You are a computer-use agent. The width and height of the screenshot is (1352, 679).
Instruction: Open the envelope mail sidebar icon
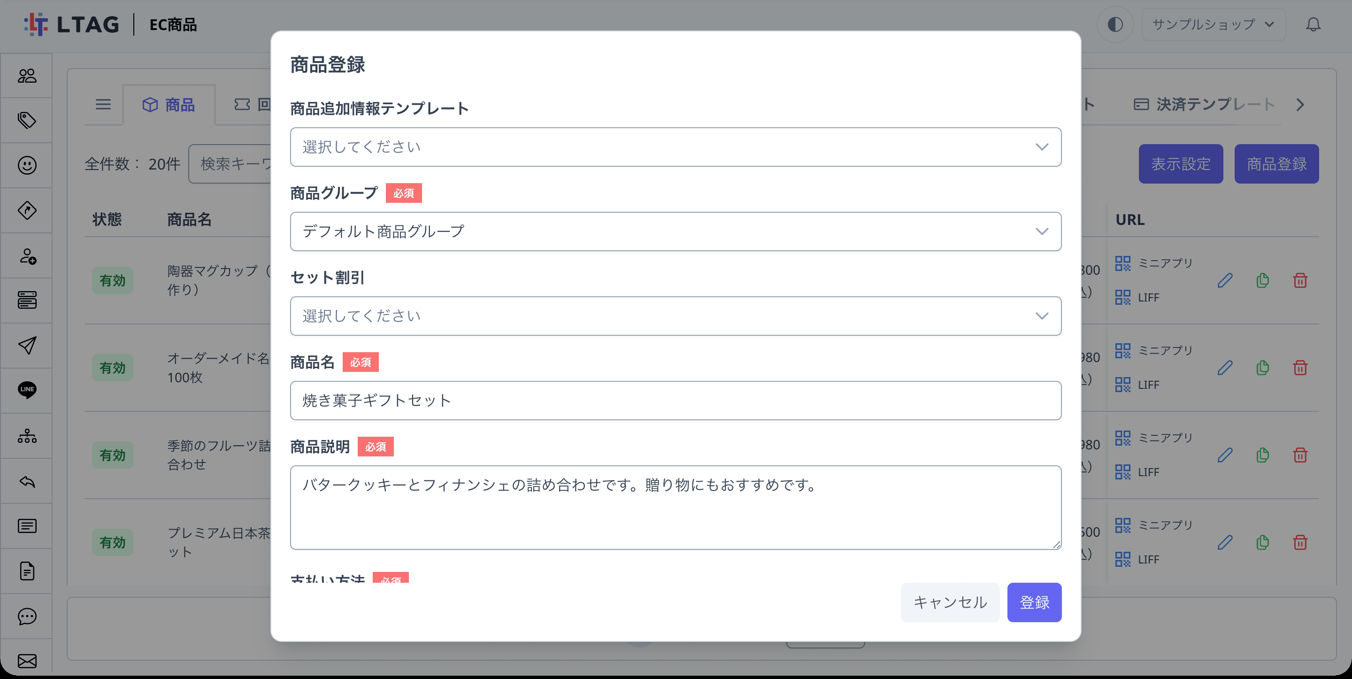(27, 661)
